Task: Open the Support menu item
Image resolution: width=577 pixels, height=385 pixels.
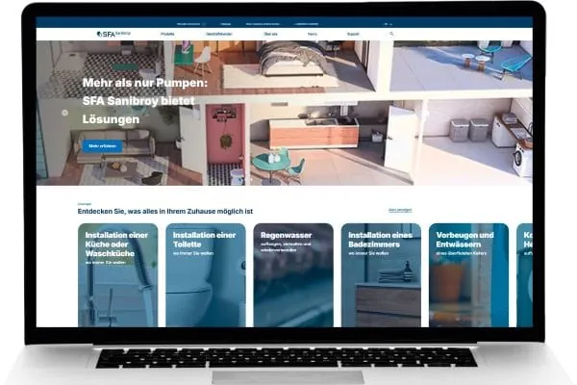Action: [x=353, y=34]
